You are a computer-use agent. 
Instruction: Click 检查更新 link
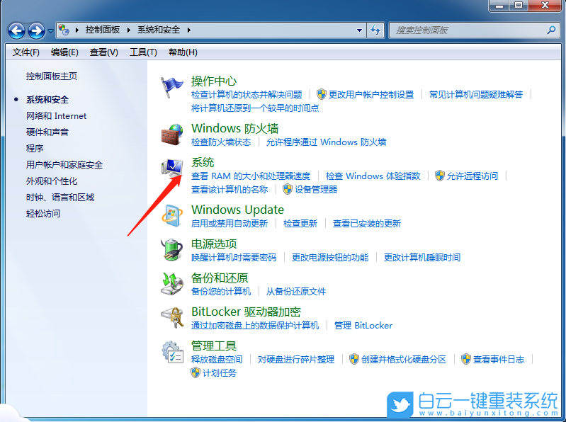pyautogui.click(x=300, y=223)
